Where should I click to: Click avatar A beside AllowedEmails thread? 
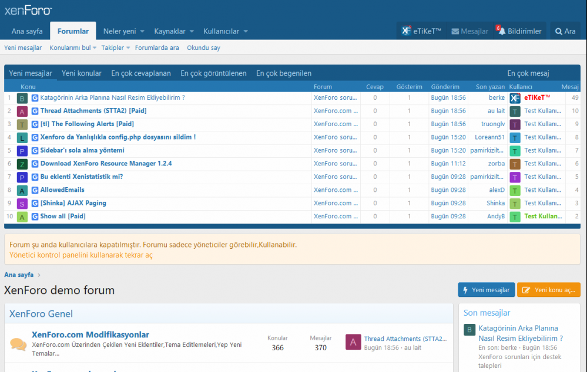(22, 190)
